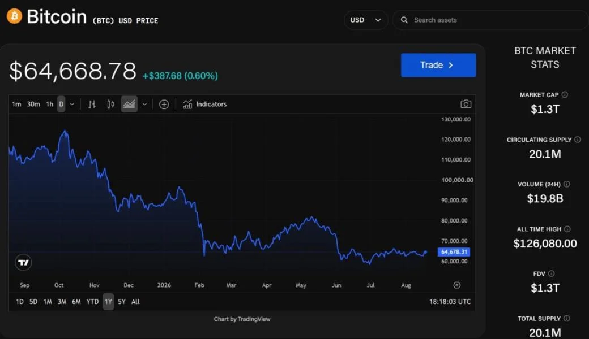Click the 64,678.31 price label on axis

click(x=454, y=252)
